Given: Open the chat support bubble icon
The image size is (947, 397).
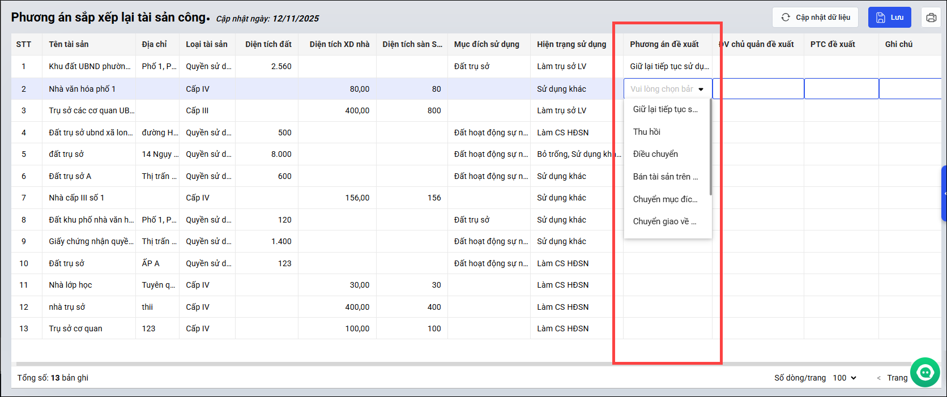Looking at the screenshot, I should [x=925, y=373].
